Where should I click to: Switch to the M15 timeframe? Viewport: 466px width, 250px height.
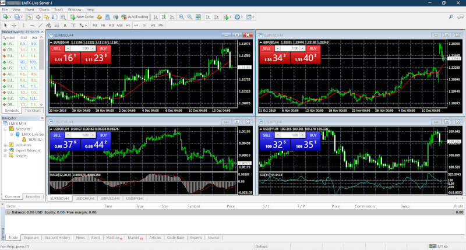click(111, 26)
